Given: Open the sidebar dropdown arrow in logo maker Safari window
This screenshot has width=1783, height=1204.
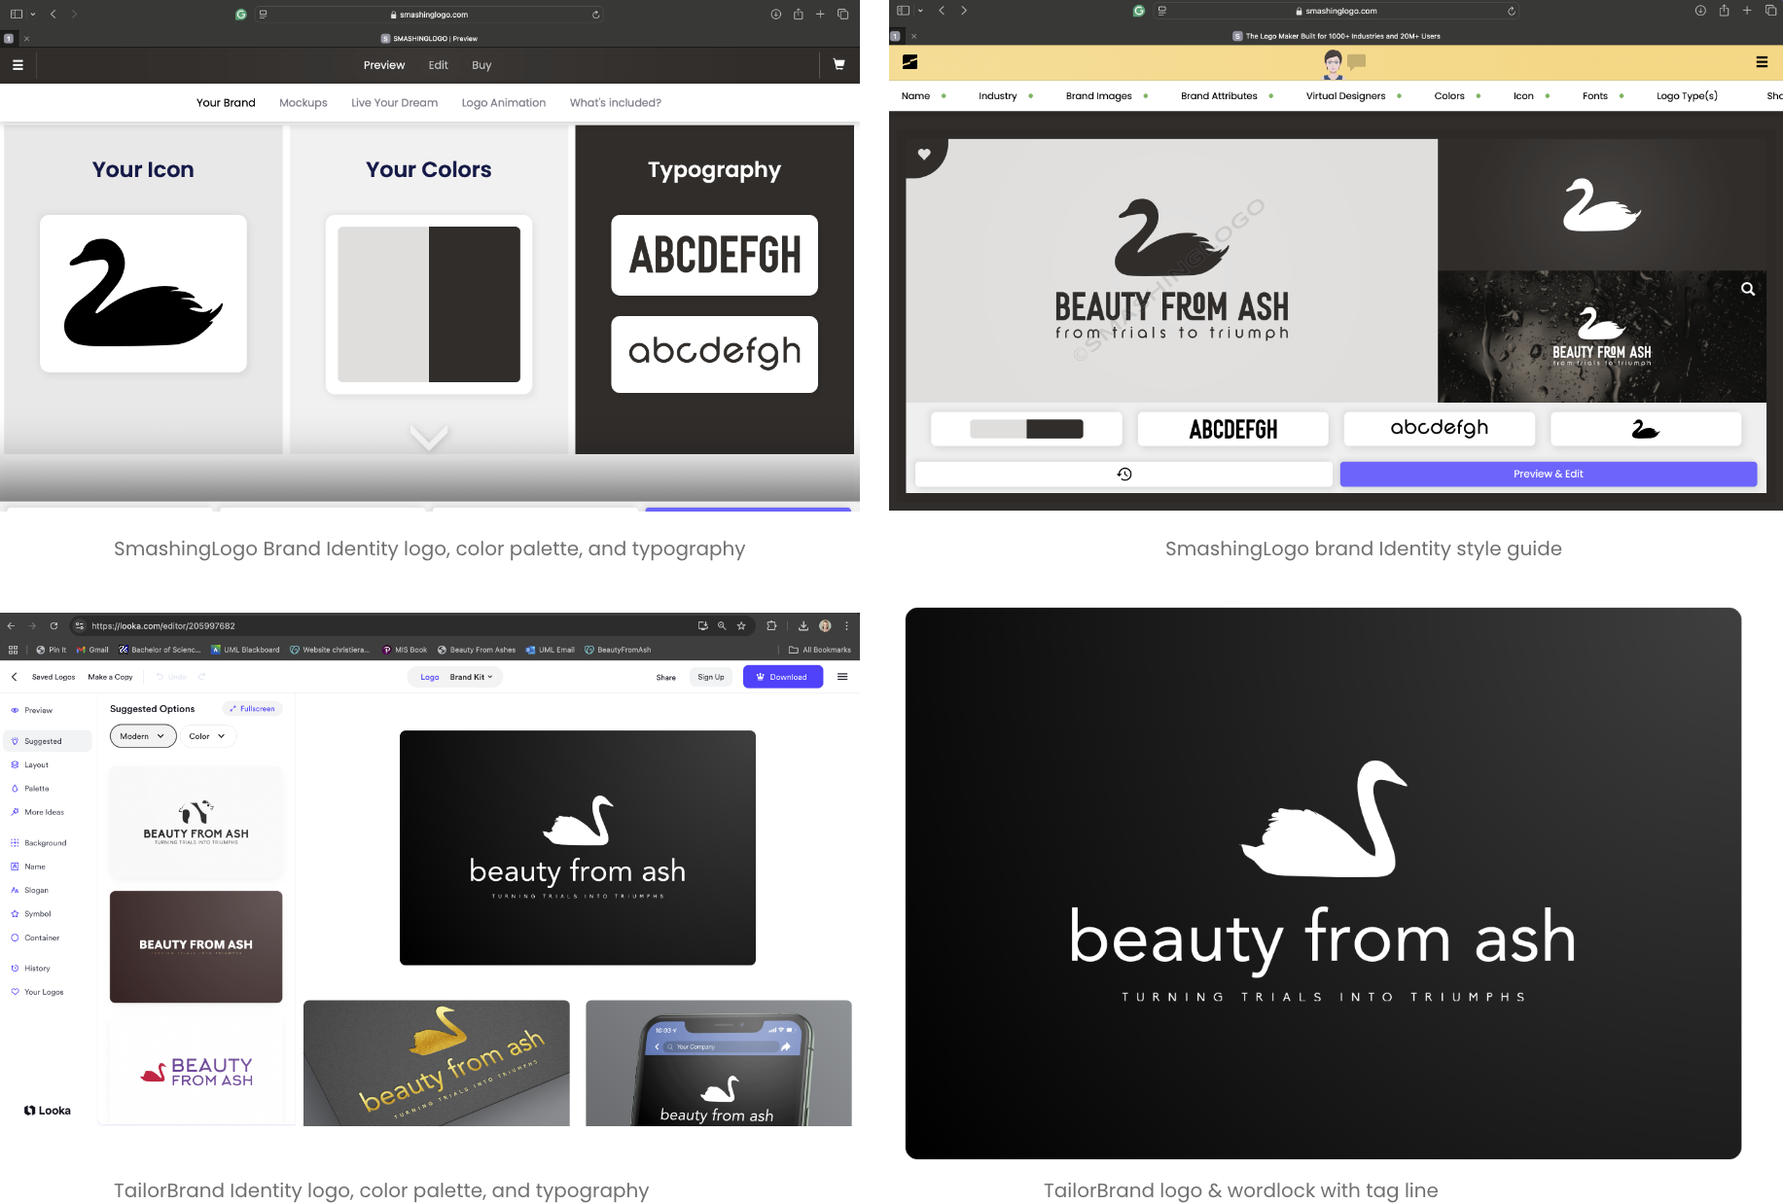Looking at the screenshot, I should coord(920,11).
